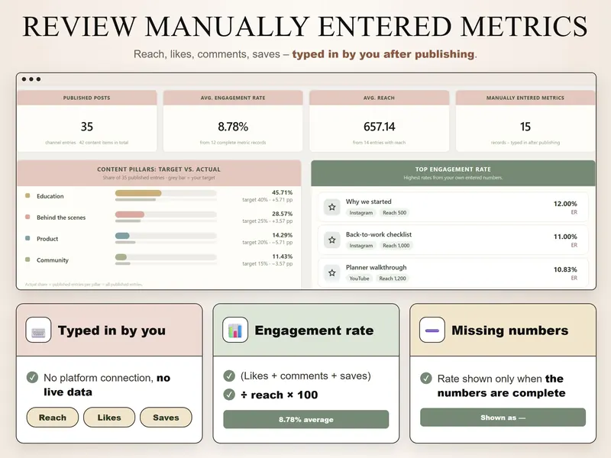Click the keyboard icon next to Typed in by you

click(38, 330)
